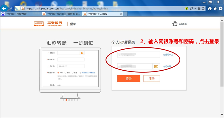
Task: Click the vertical scrollbar thumb
Action: (x=222, y=54)
